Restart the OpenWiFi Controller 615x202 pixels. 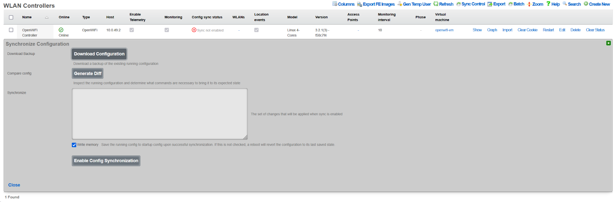click(x=549, y=30)
